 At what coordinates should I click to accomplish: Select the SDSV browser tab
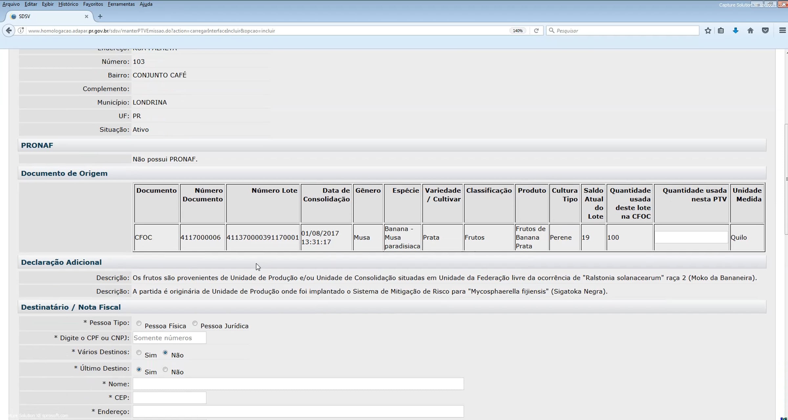(x=49, y=16)
